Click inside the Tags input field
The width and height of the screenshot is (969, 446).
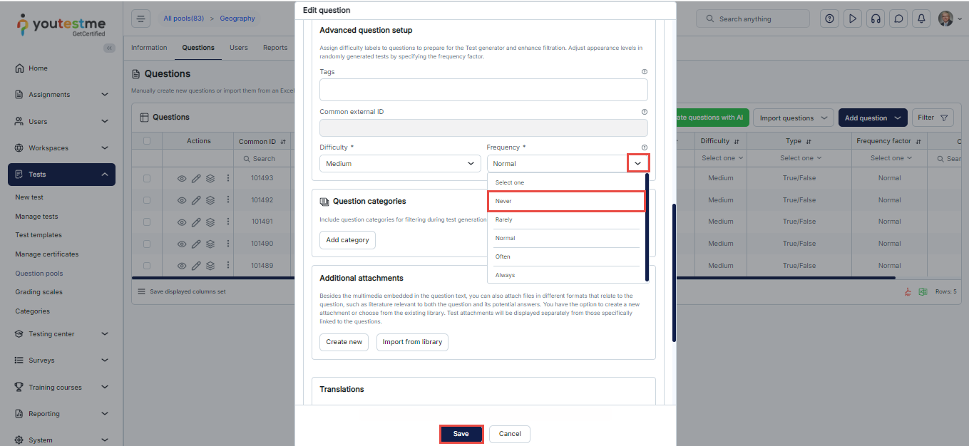[483, 90]
